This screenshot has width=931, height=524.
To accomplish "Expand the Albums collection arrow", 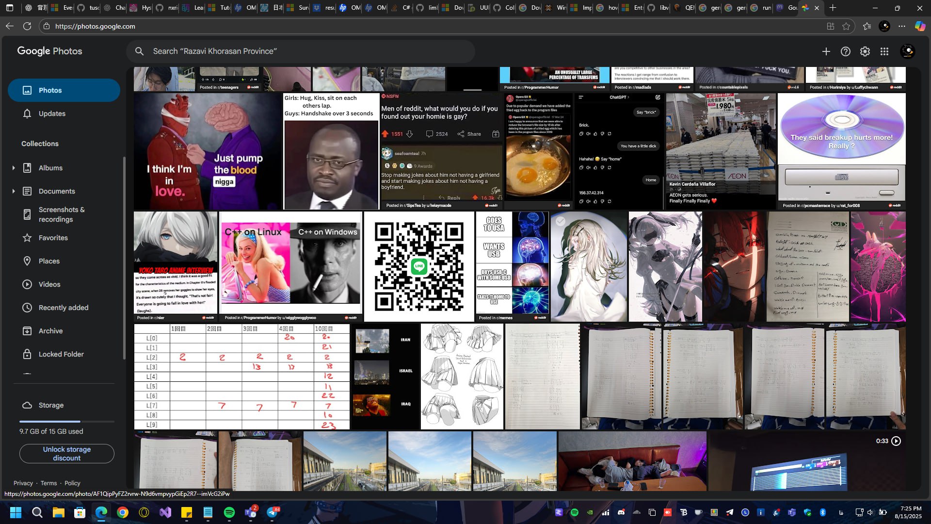I will click(x=14, y=168).
